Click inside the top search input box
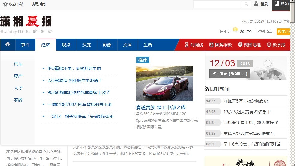 pos(218,4)
